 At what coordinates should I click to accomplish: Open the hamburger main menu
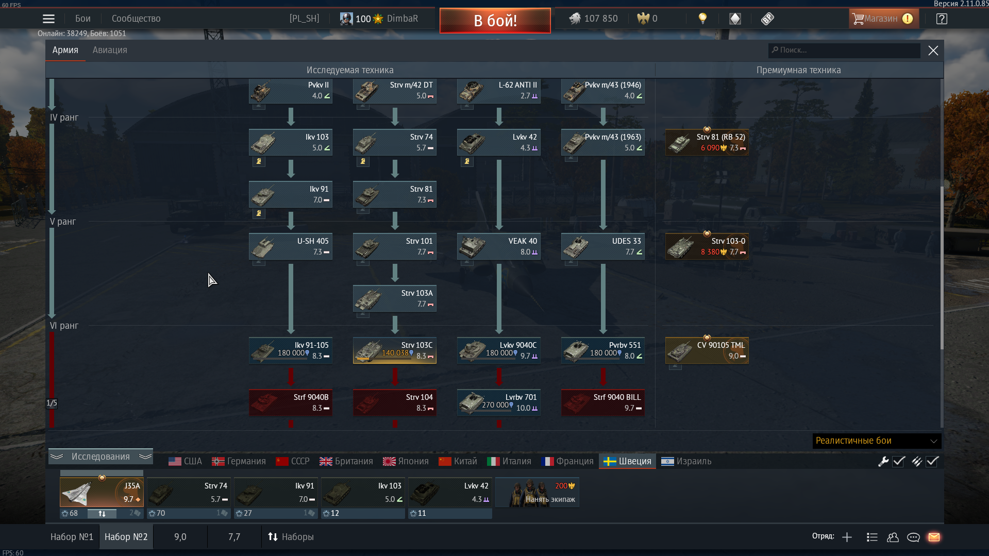48,19
